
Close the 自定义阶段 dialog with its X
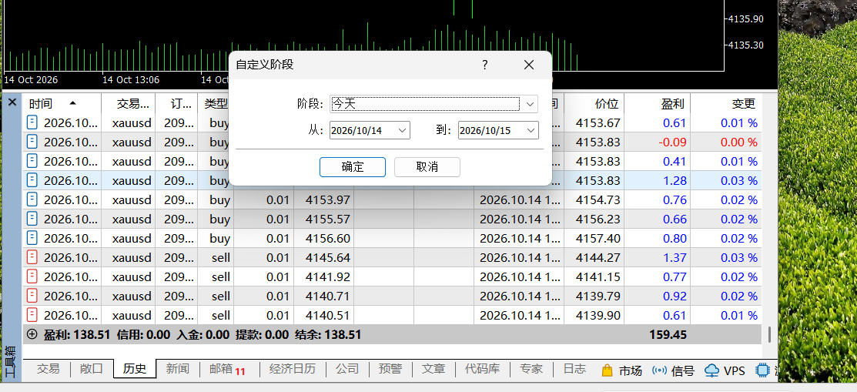(528, 65)
